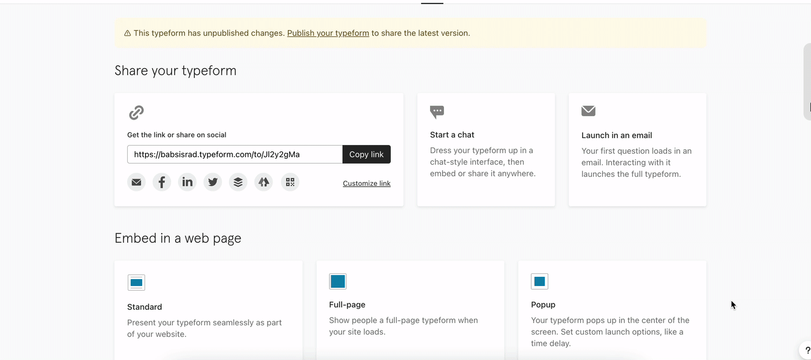
Task: Choose the Full-page embed heading
Action: (347, 305)
